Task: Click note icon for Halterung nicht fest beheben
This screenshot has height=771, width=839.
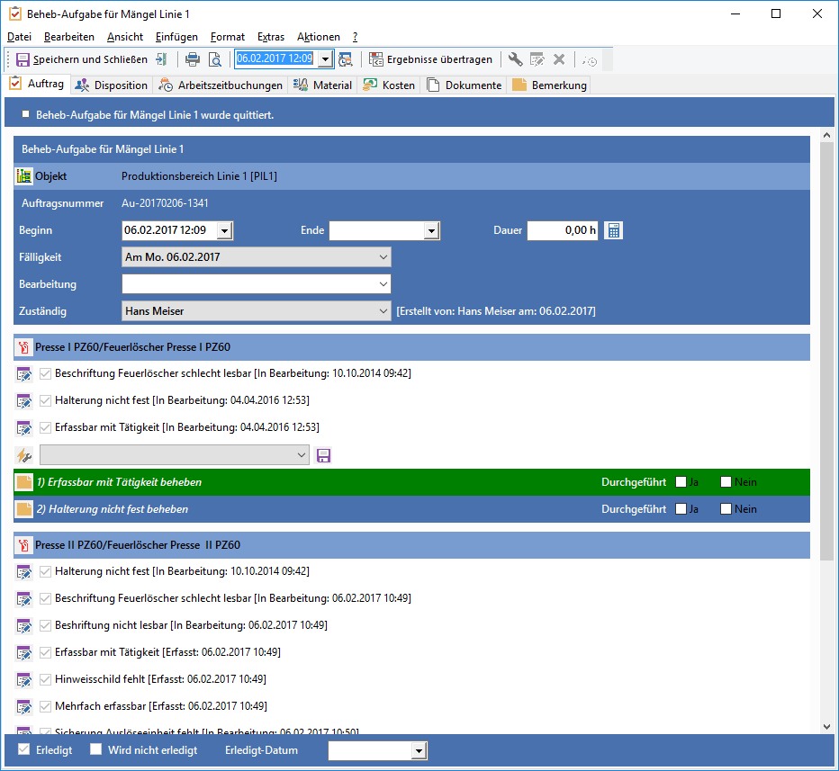Action: [x=24, y=509]
